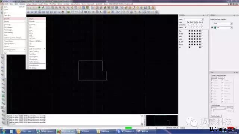Click the orange browser icon on taskbar
239x134 pixels.
point(18,131)
